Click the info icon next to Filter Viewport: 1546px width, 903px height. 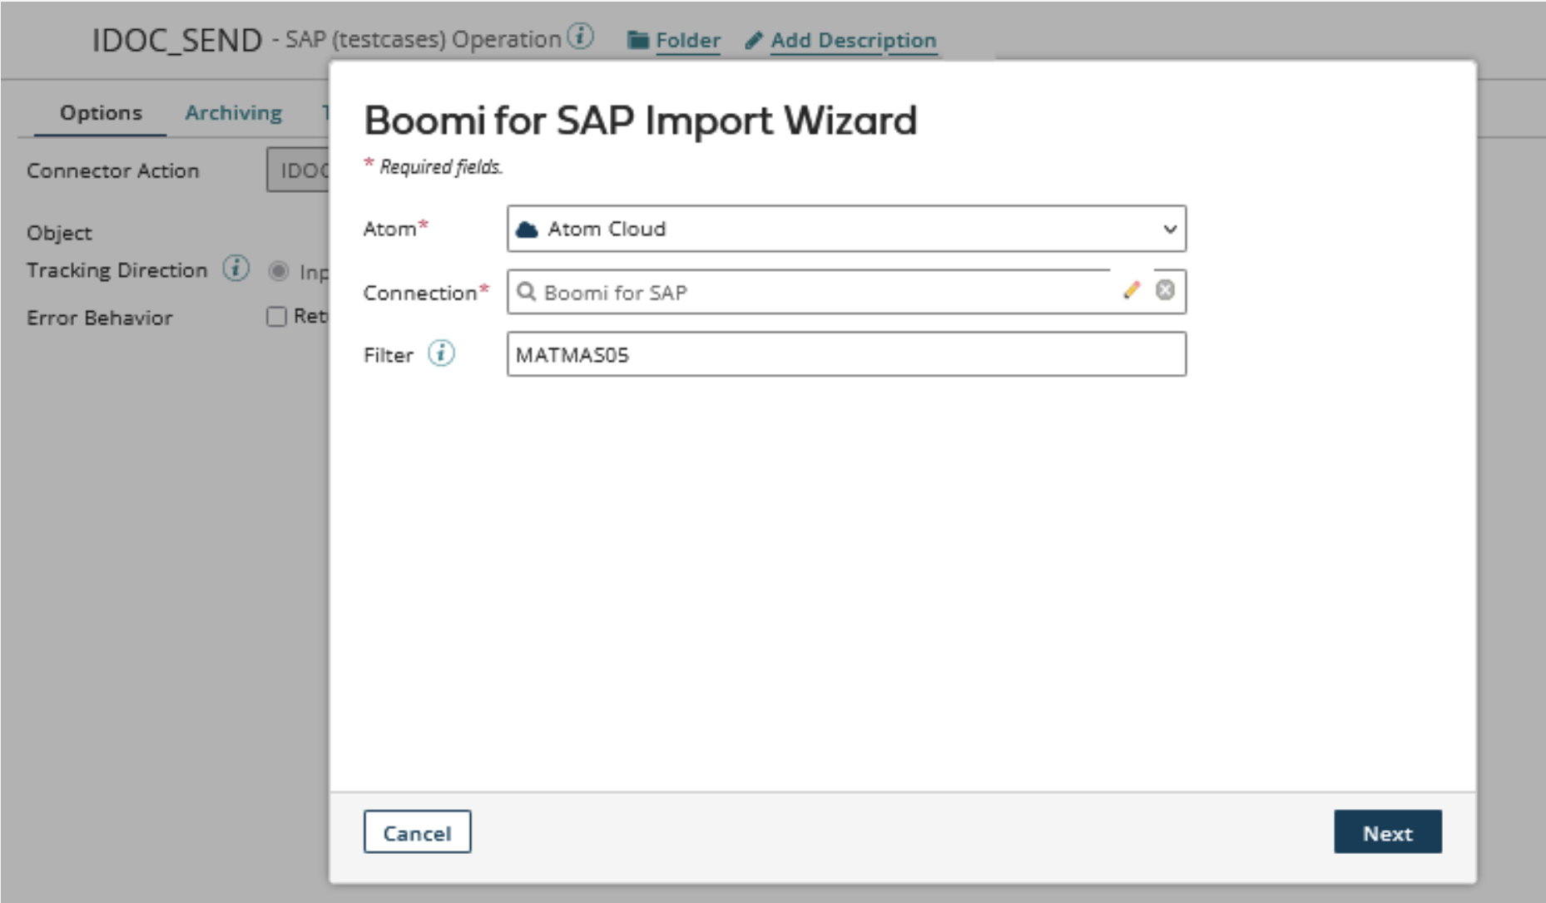point(441,353)
